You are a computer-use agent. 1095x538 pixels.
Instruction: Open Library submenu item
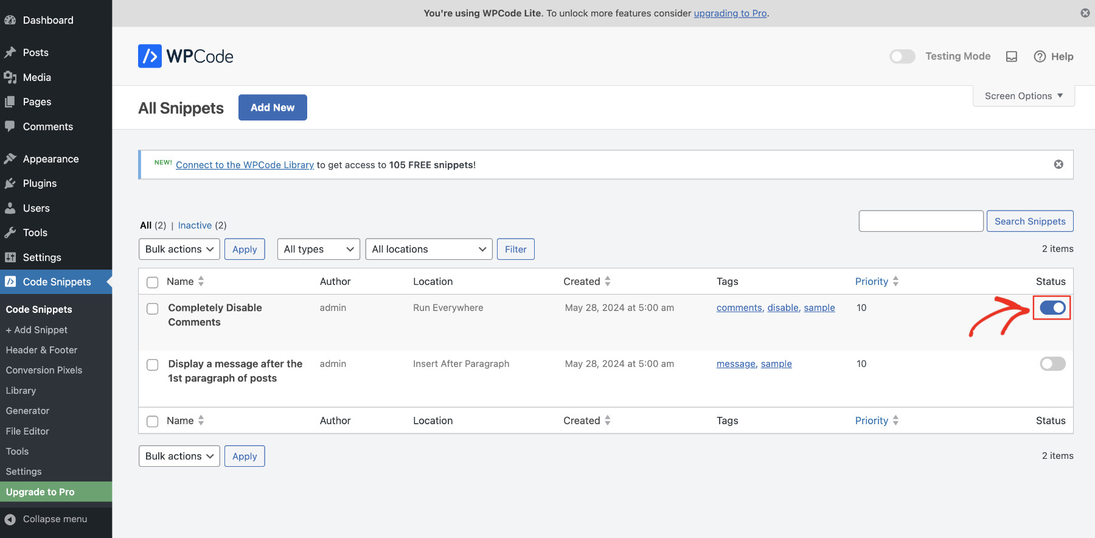coord(21,391)
